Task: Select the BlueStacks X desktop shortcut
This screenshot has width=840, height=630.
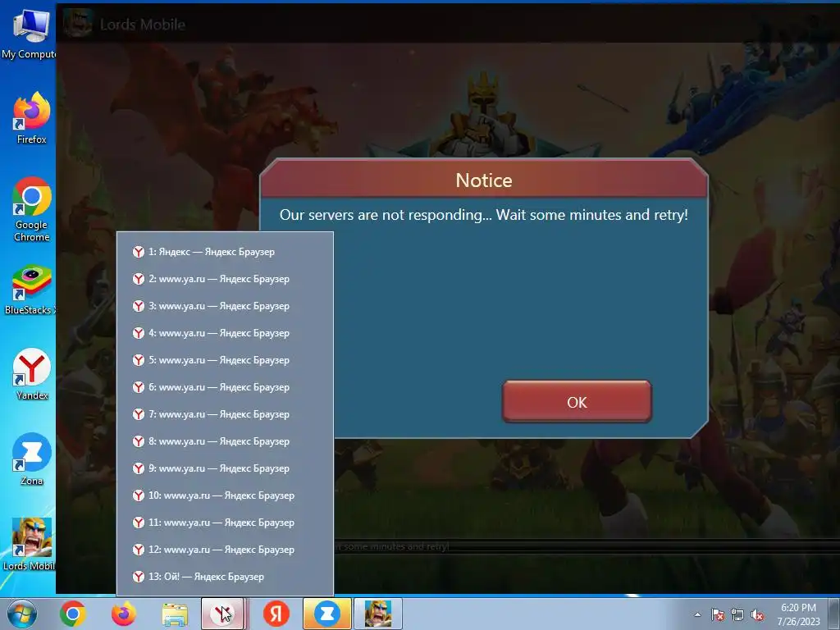Action: click(x=30, y=290)
